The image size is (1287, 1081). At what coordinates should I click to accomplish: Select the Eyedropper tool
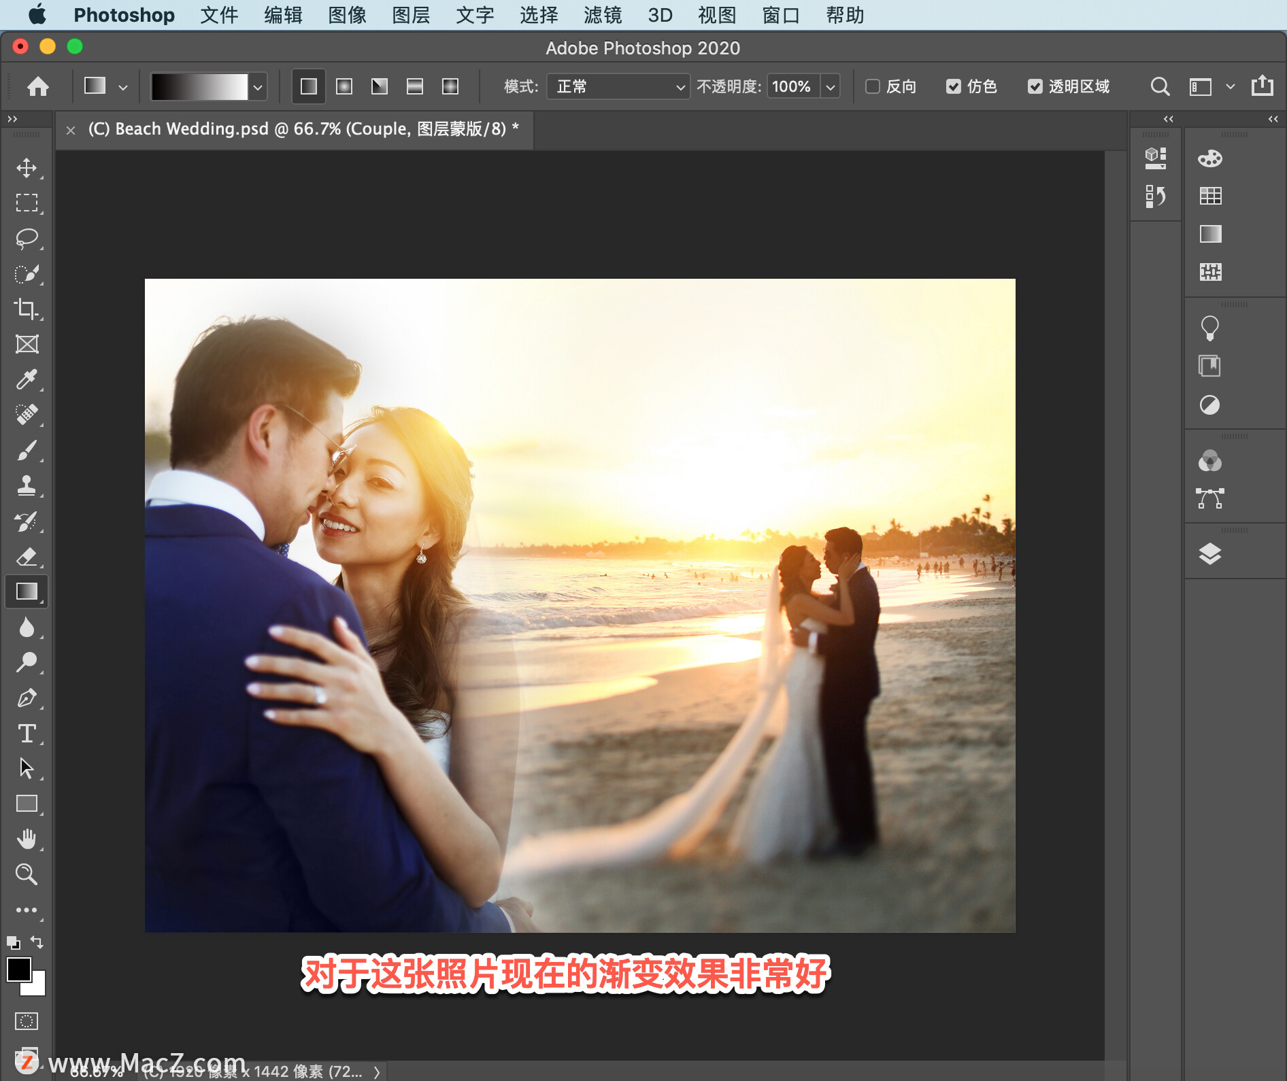click(x=27, y=379)
